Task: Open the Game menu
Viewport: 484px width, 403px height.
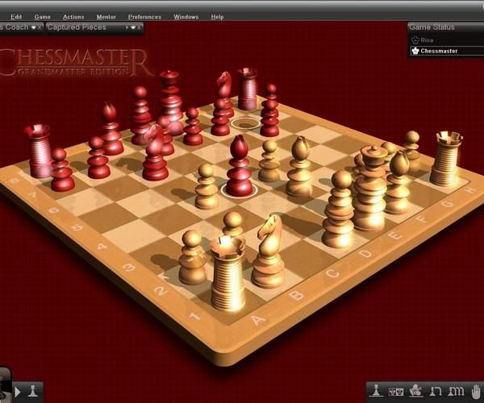Action: pyautogui.click(x=42, y=16)
